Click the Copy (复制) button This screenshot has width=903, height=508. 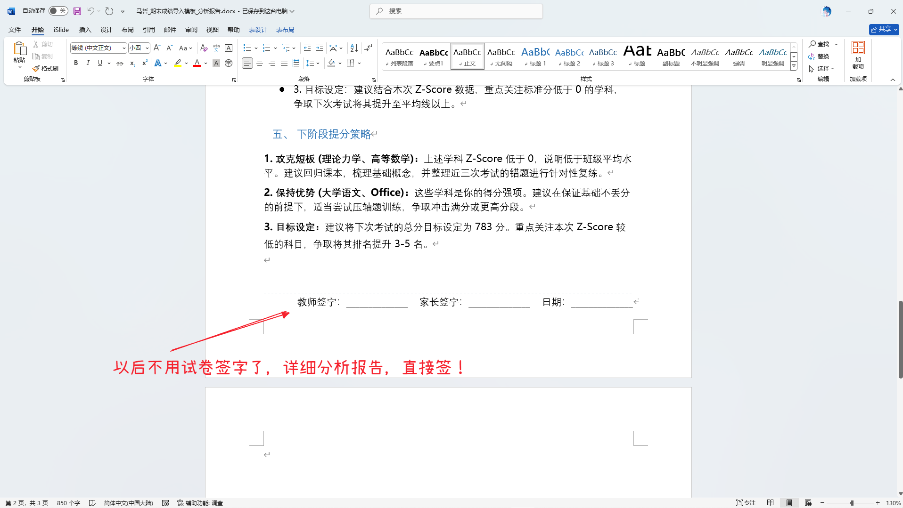[x=43, y=56]
